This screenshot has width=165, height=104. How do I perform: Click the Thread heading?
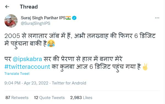(29, 7)
